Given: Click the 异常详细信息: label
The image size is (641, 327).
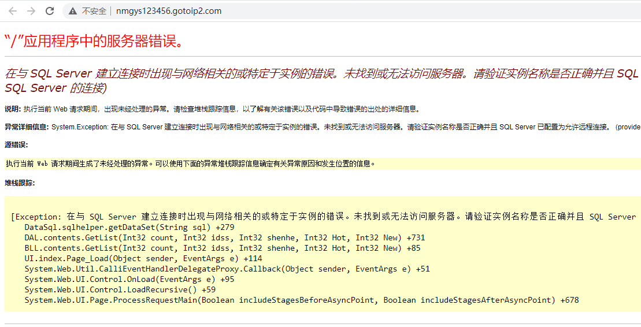Looking at the screenshot, I should pyautogui.click(x=27, y=127).
